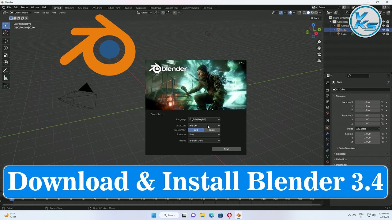Select the Rotate tool
The height and width of the screenshot is (220, 392).
point(6,48)
